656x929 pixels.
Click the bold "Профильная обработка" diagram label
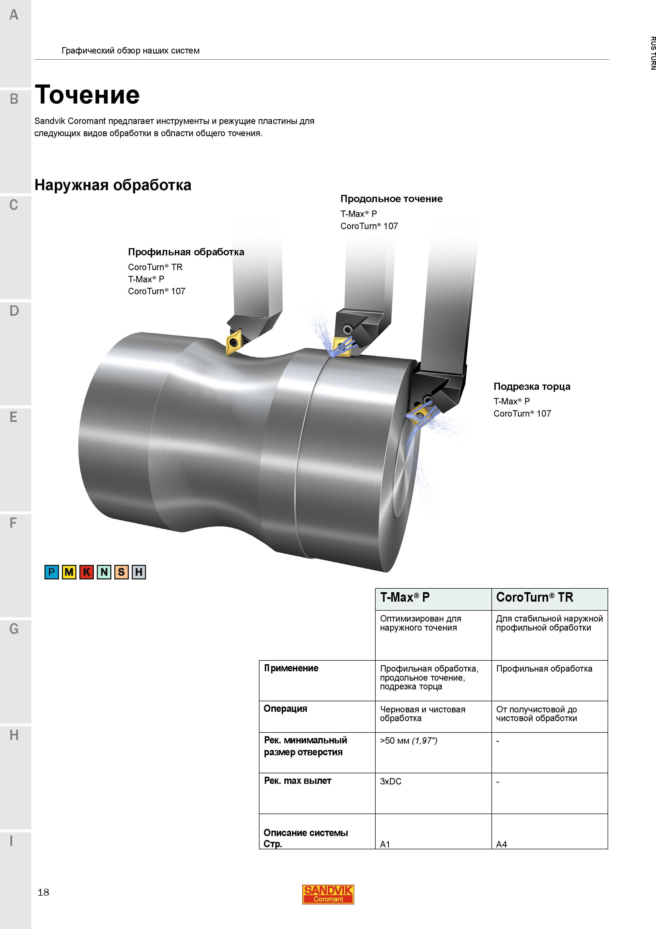click(x=186, y=252)
